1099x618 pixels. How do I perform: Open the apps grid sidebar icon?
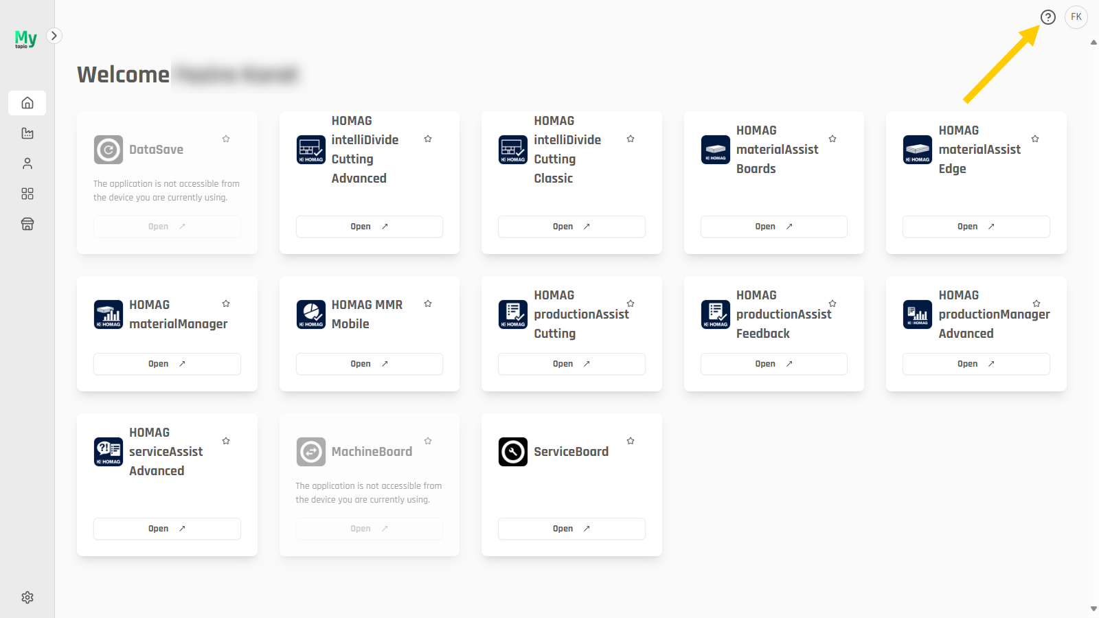[27, 194]
